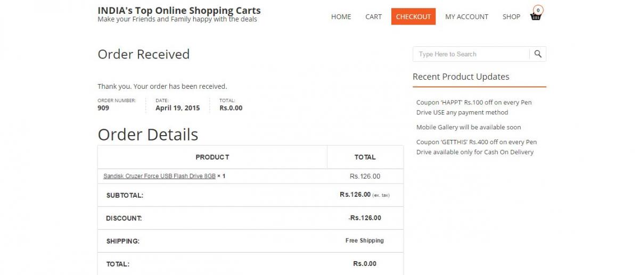The image size is (639, 275).
Task: Click the INDIA's Top Online Shopping Carts title
Action: (179, 10)
